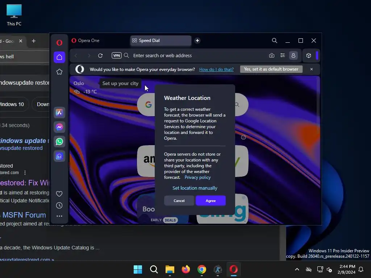Viewport: 371px width, 278px height.
Task: Switch to Google Chrome on the taskbar
Action: pyautogui.click(x=201, y=269)
